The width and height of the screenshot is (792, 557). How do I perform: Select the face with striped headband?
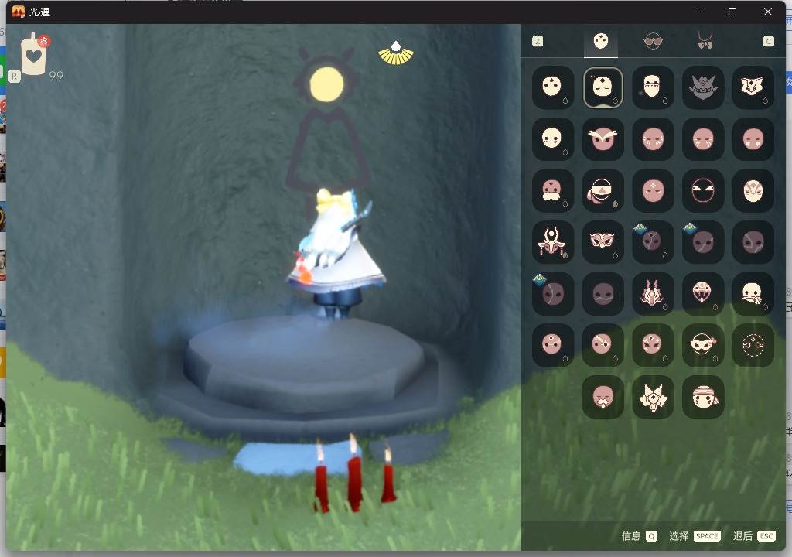[x=703, y=397]
